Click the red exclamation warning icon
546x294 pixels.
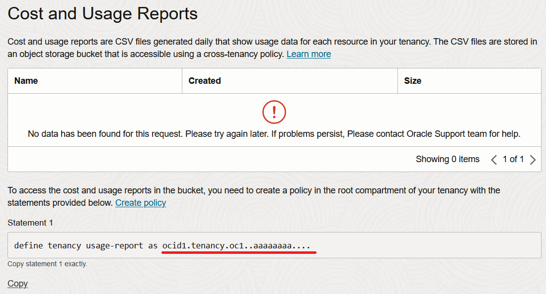click(274, 112)
